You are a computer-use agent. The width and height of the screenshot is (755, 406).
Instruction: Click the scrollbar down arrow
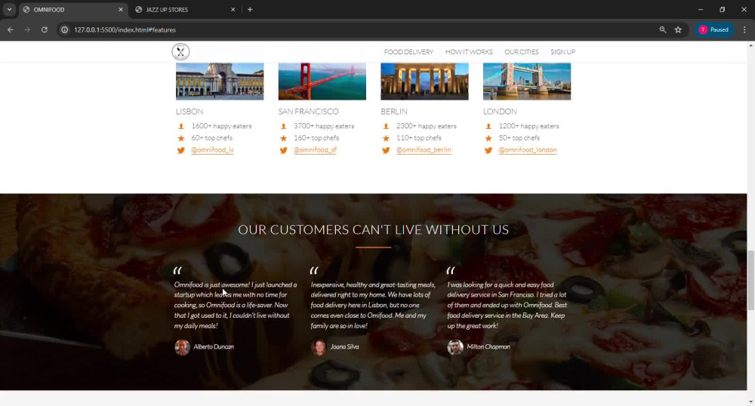click(x=750, y=401)
